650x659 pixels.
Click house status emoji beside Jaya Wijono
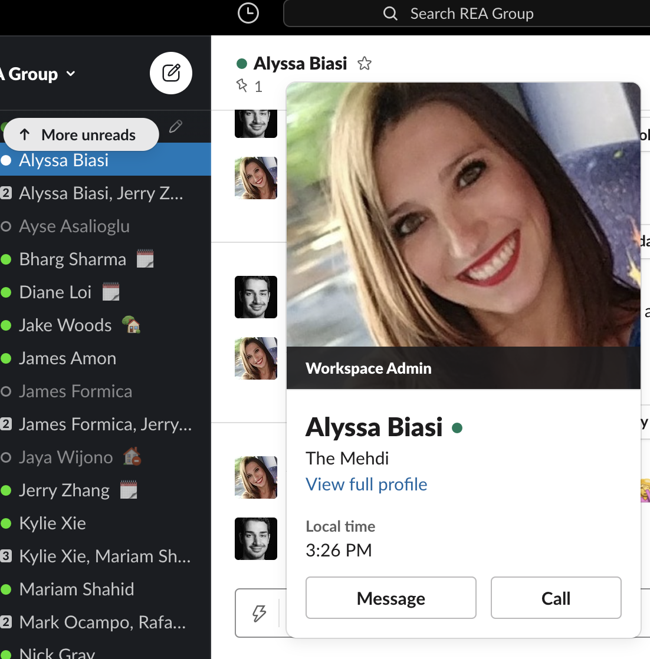[132, 456]
